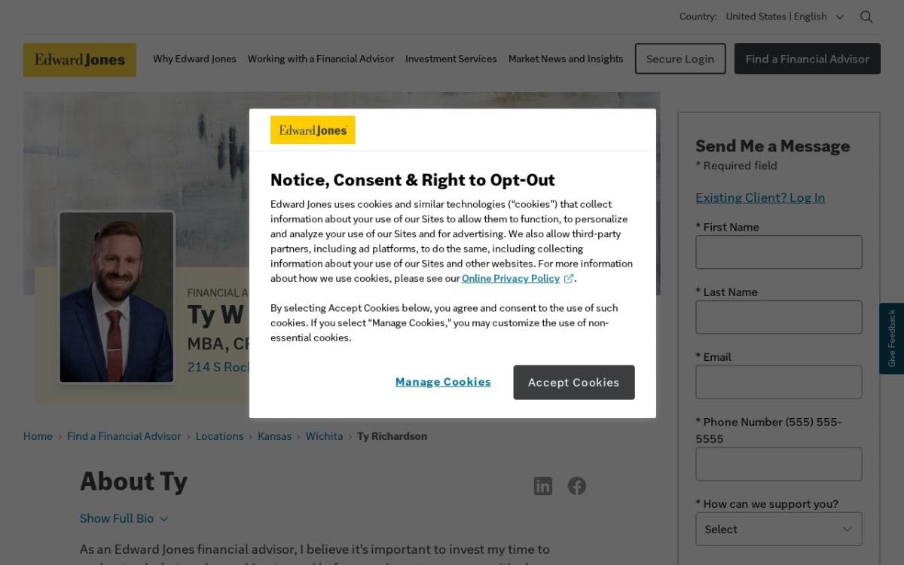This screenshot has width=904, height=565.
Task: Click the Edward Jones header logo
Action: [x=80, y=60]
